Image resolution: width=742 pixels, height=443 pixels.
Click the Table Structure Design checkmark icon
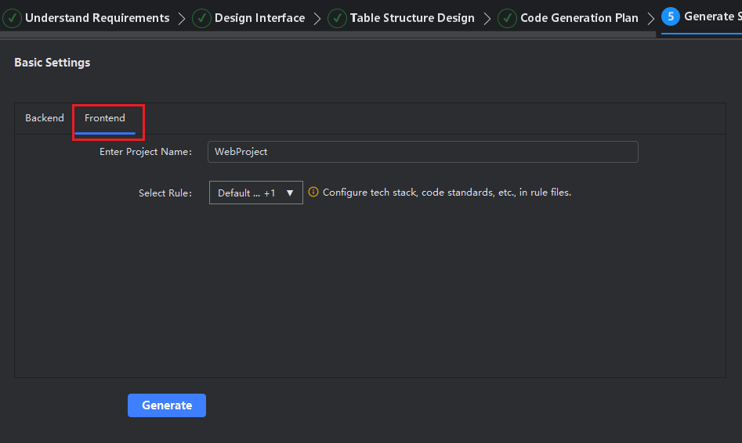(x=337, y=18)
